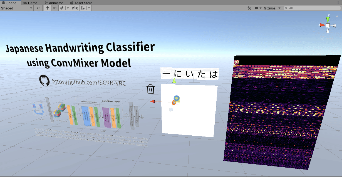Screen dimensions: 342x177
Task: Toggle Gizmos button
Action: tap(269, 8)
